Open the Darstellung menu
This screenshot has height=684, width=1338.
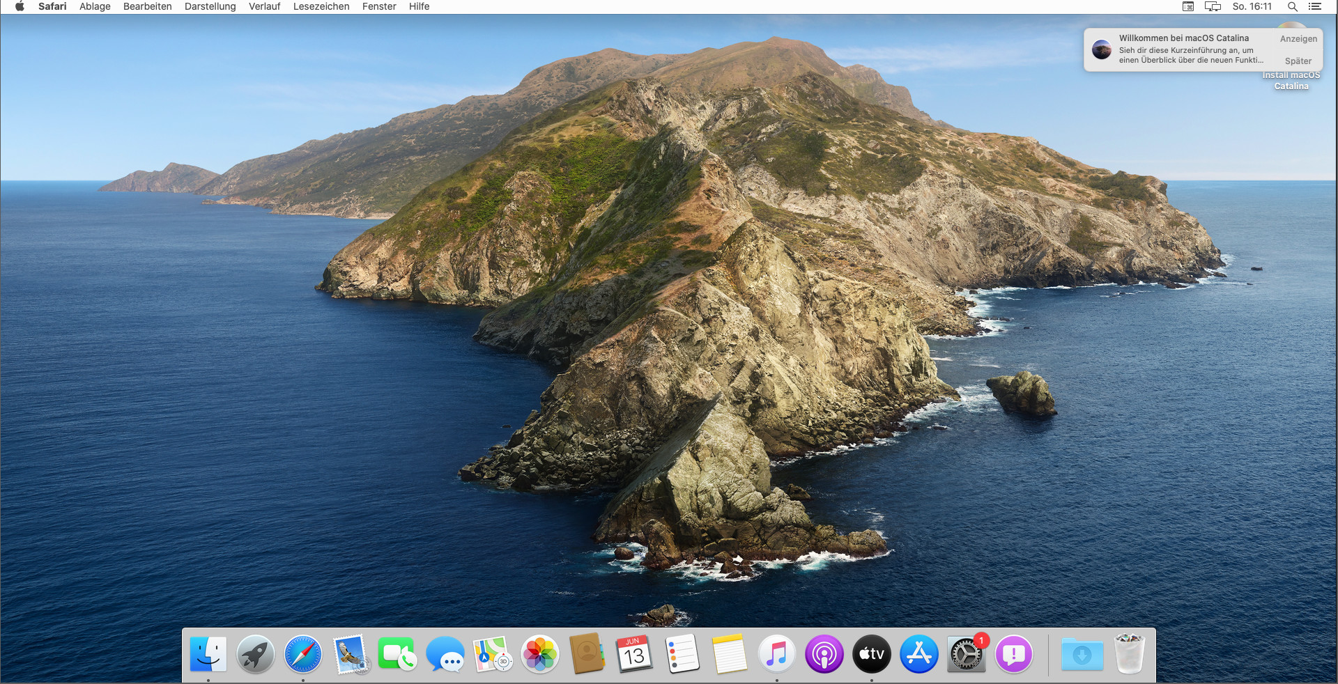pyautogui.click(x=210, y=6)
